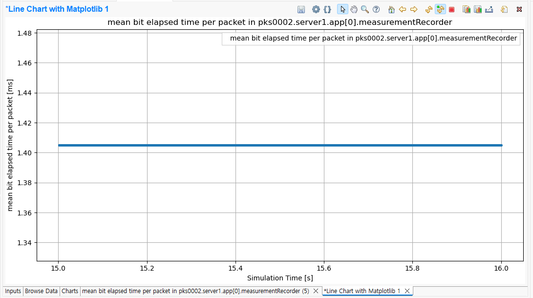Switch to the Inputs tab
This screenshot has width=533, height=298.
tap(13, 291)
